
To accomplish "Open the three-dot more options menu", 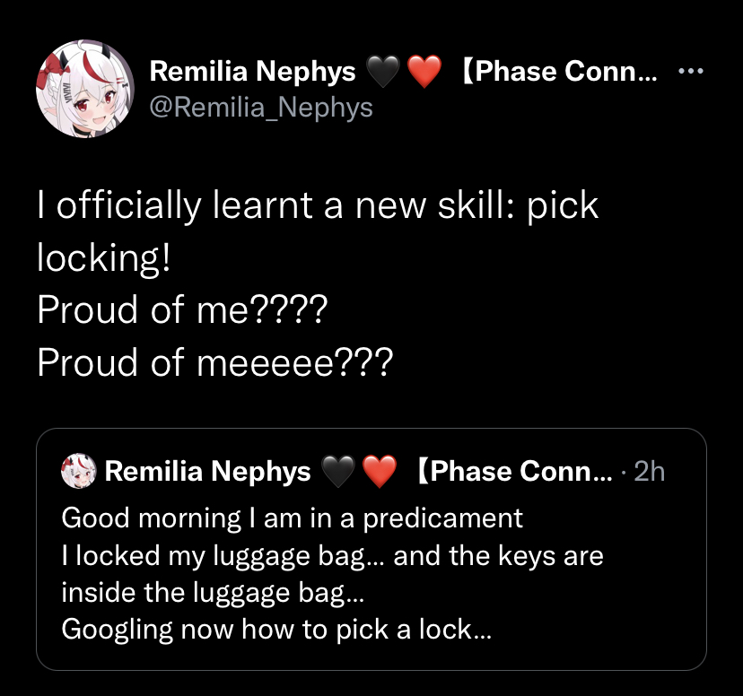I will pyautogui.click(x=691, y=71).
